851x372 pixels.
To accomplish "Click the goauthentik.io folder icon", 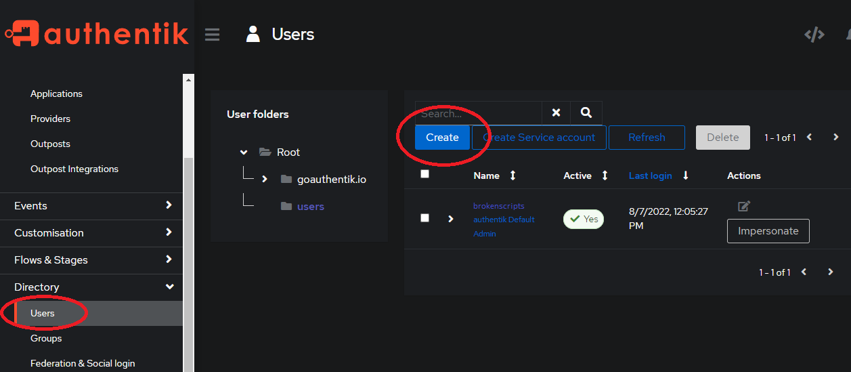I will coord(286,180).
